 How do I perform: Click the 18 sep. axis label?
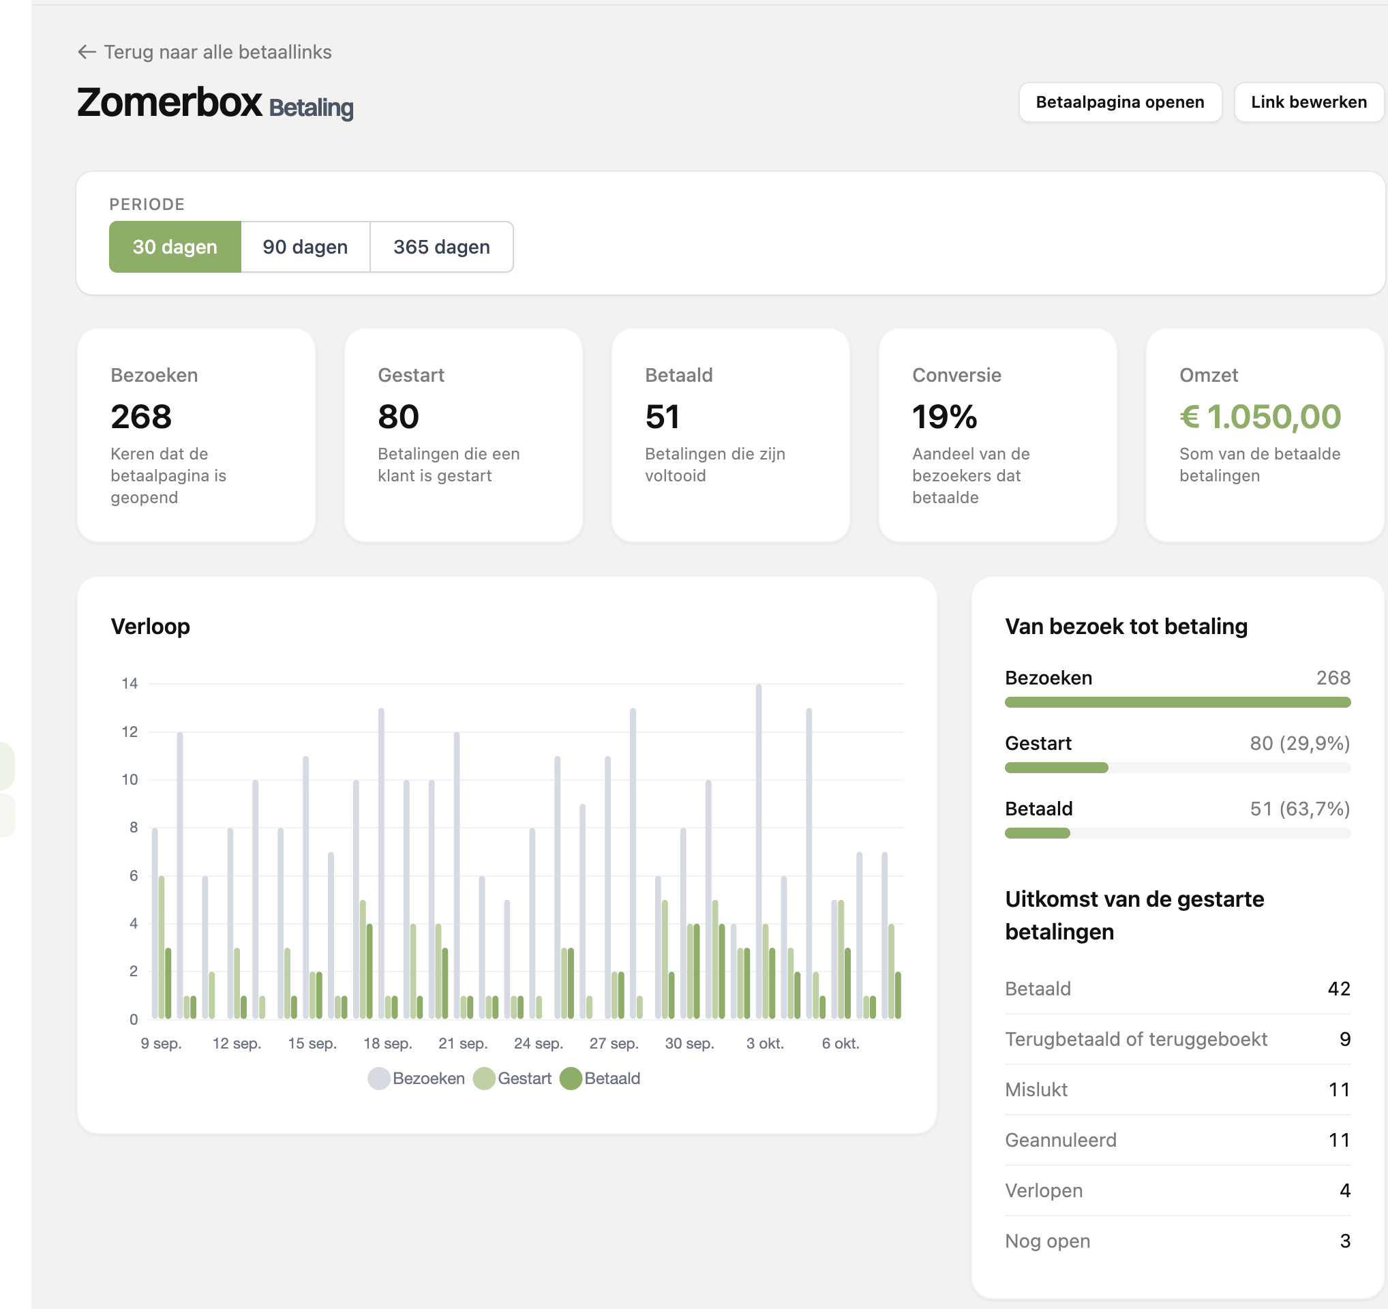tap(387, 1043)
